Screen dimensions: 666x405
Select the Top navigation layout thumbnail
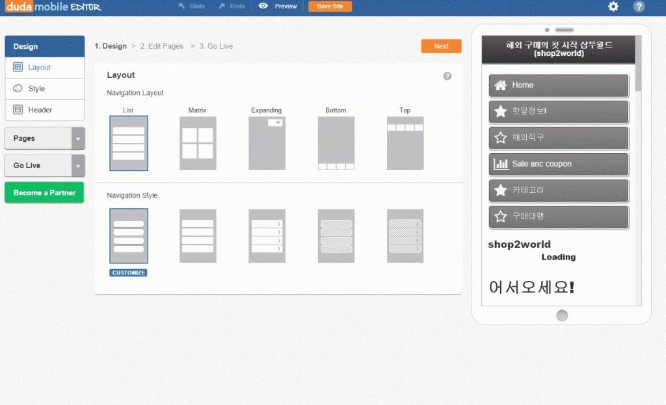[405, 143]
